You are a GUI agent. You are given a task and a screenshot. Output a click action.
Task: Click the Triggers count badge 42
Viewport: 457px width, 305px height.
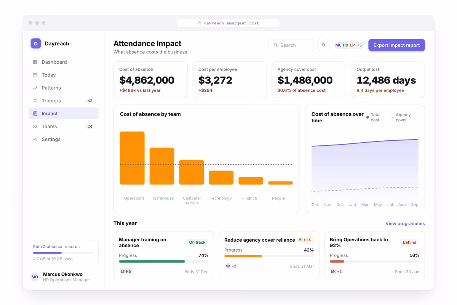[90, 101]
